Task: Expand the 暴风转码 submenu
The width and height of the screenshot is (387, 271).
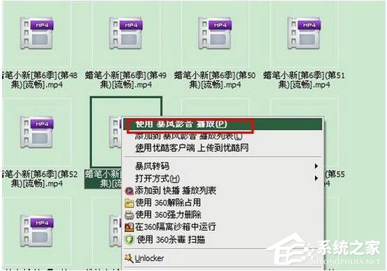Action: coord(222,166)
